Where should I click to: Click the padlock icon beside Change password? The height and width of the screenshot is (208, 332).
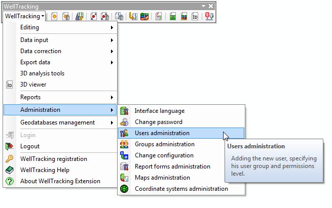pos(124,122)
